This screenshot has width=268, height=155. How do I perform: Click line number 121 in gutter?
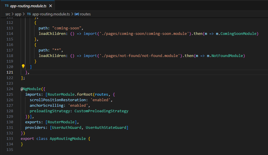click(10, 72)
